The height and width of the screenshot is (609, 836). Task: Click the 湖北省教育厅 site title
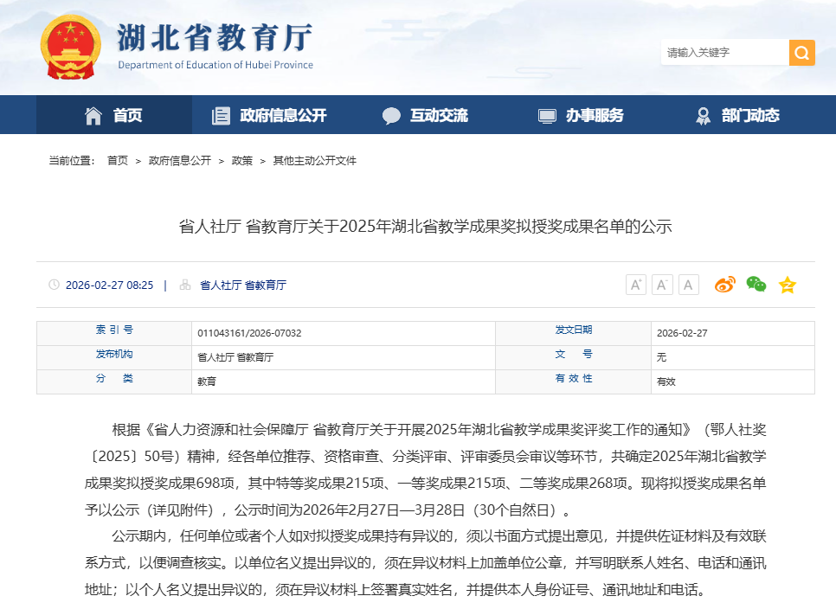pos(215,39)
